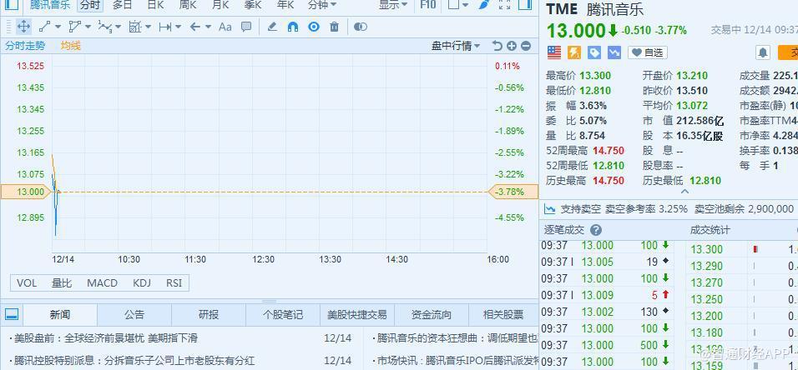Click the 自选 add to watchlist button
798x370 pixels.
click(648, 52)
